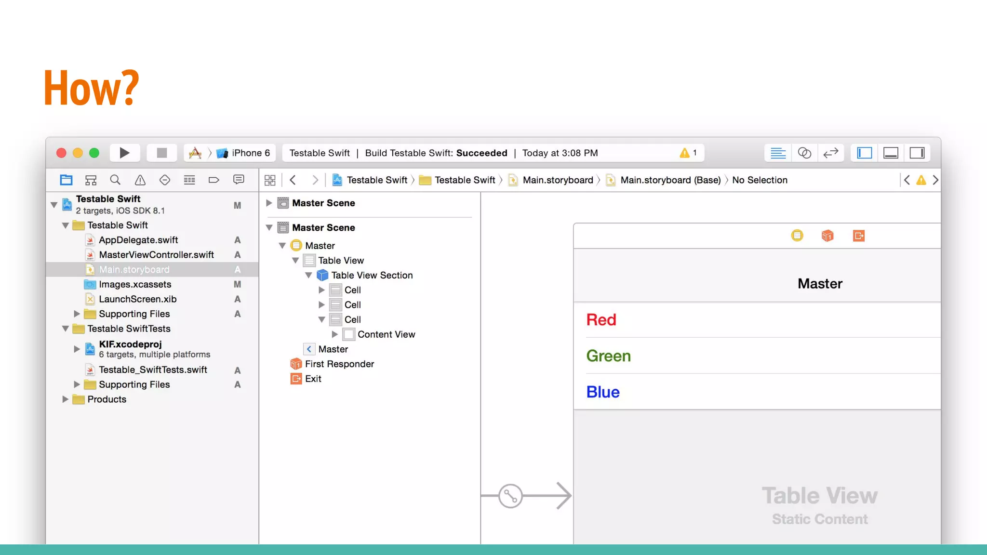
Task: Switch to the Version editor
Action: coord(830,153)
